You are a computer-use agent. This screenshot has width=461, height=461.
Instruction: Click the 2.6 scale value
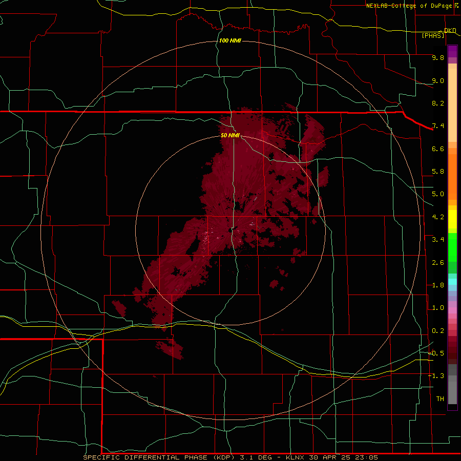[438, 263]
